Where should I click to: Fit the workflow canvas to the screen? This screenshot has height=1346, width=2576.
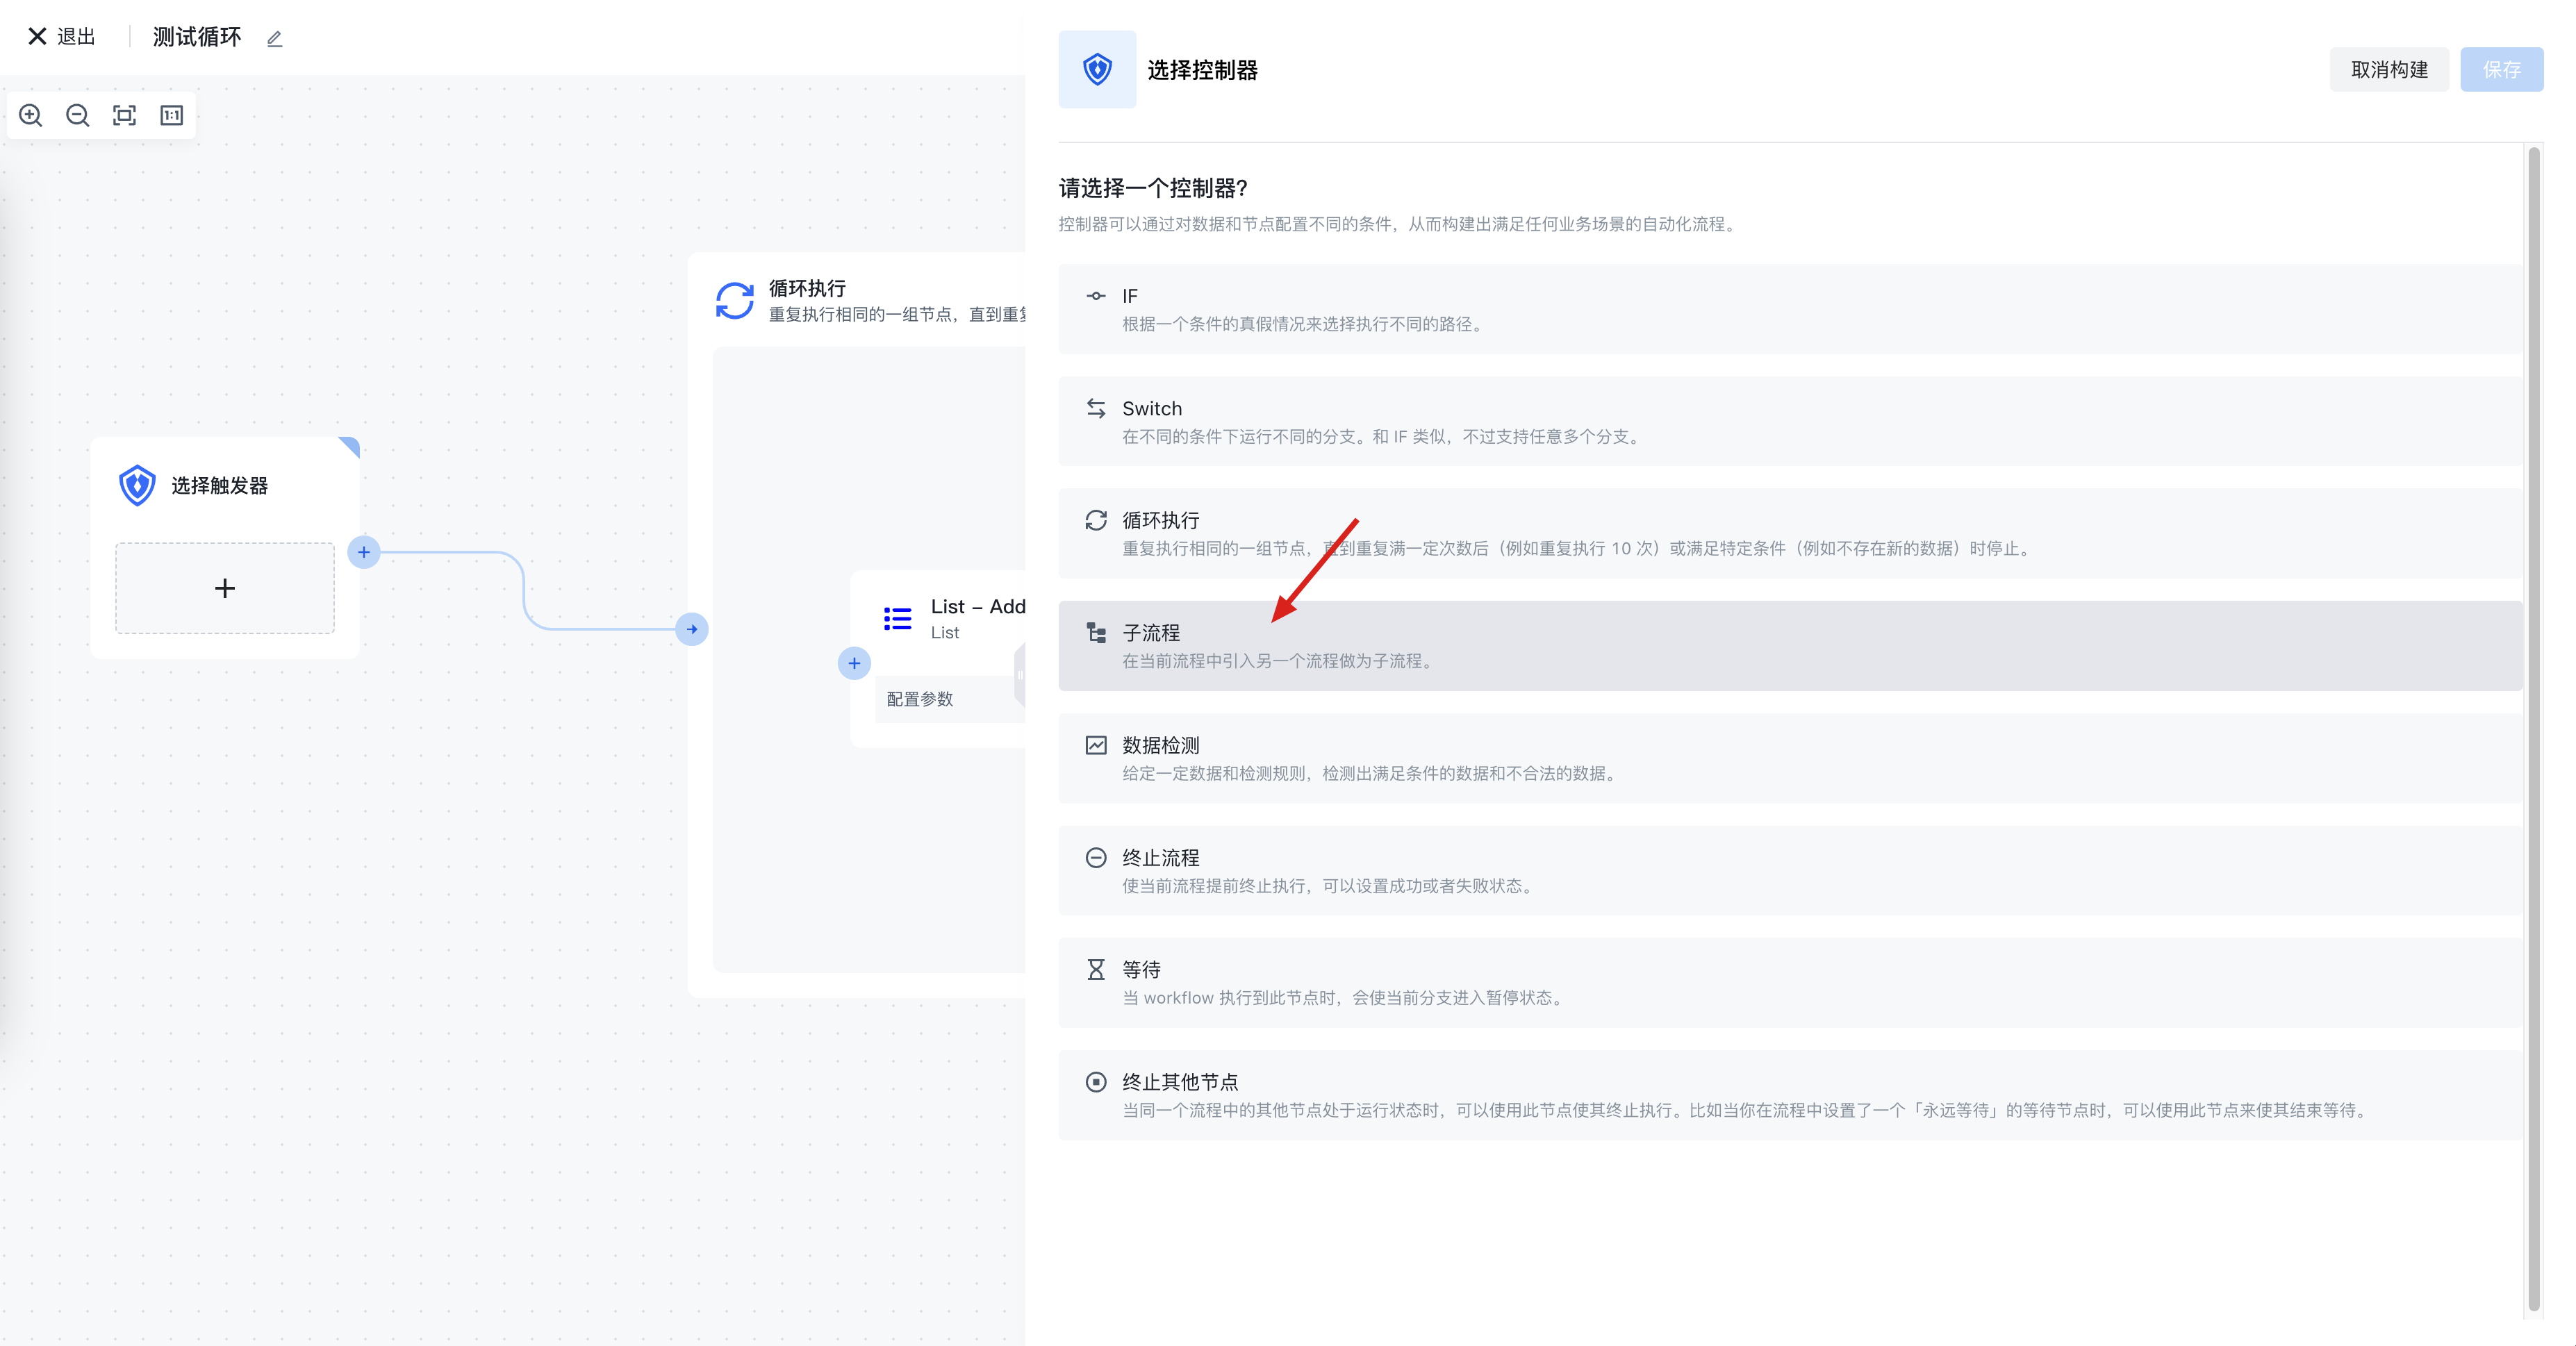(x=124, y=115)
